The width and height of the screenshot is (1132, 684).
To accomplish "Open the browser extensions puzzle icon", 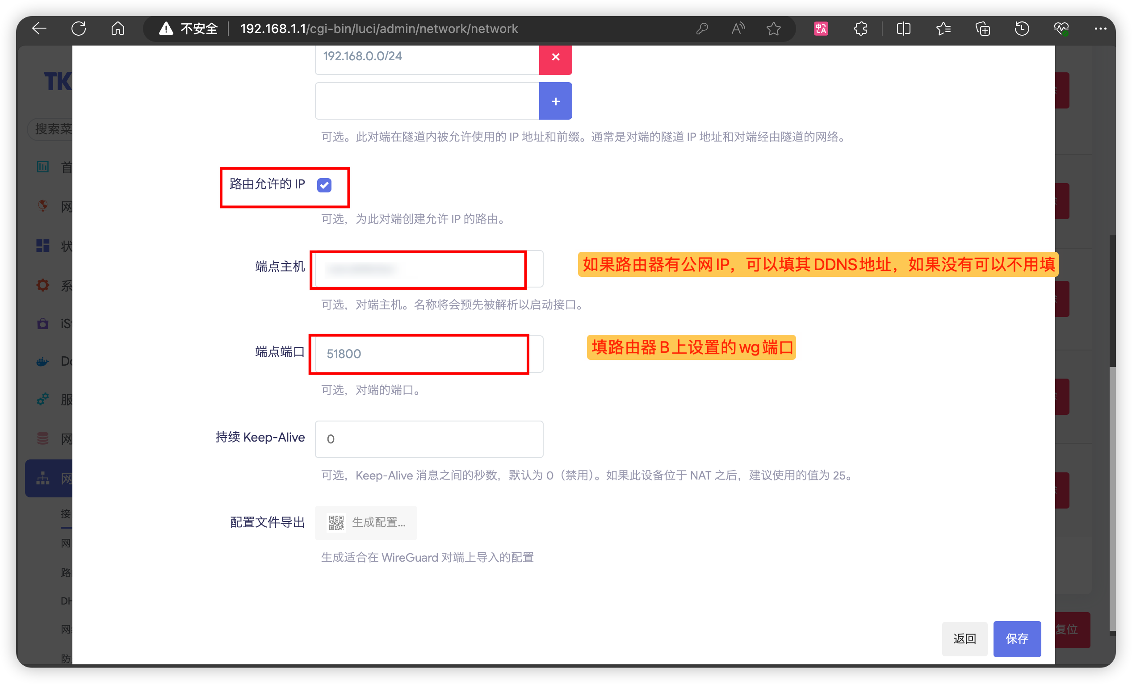I will (x=860, y=29).
